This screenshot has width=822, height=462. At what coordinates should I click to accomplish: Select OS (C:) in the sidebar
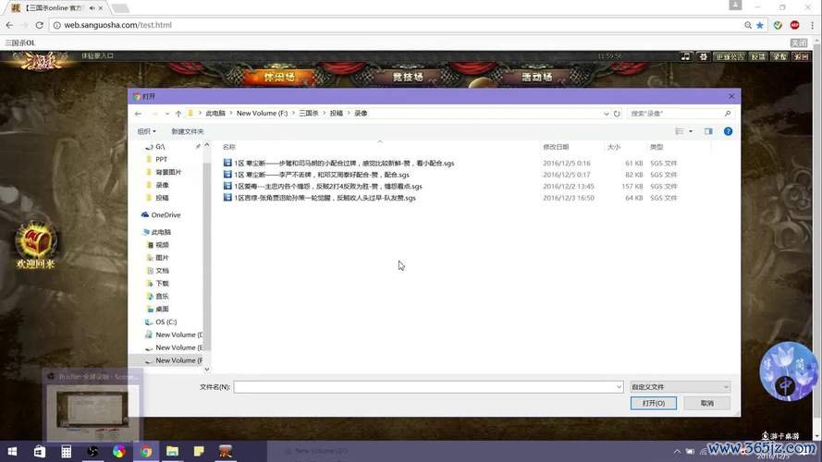[x=166, y=322]
